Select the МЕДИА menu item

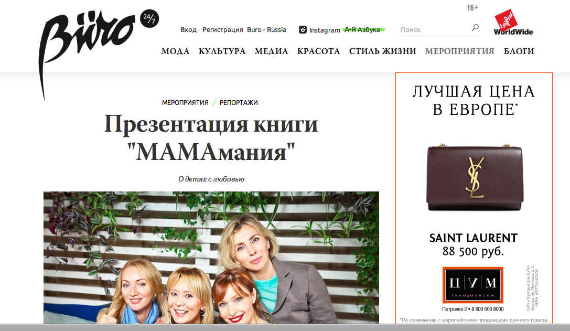click(x=271, y=51)
